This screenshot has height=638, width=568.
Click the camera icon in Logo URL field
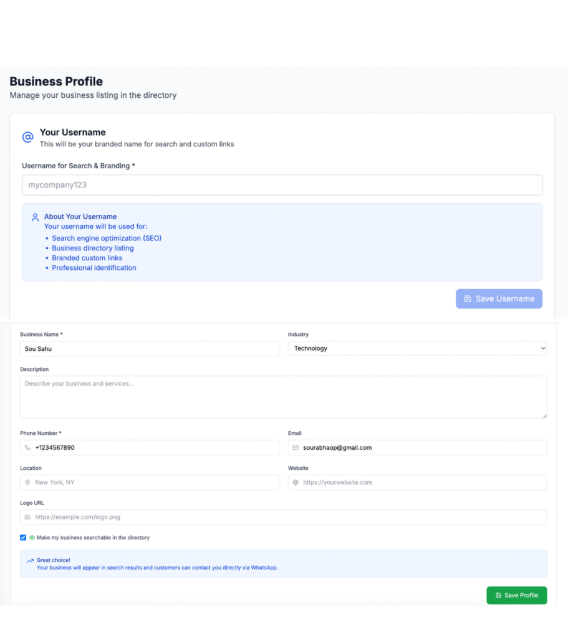click(27, 517)
